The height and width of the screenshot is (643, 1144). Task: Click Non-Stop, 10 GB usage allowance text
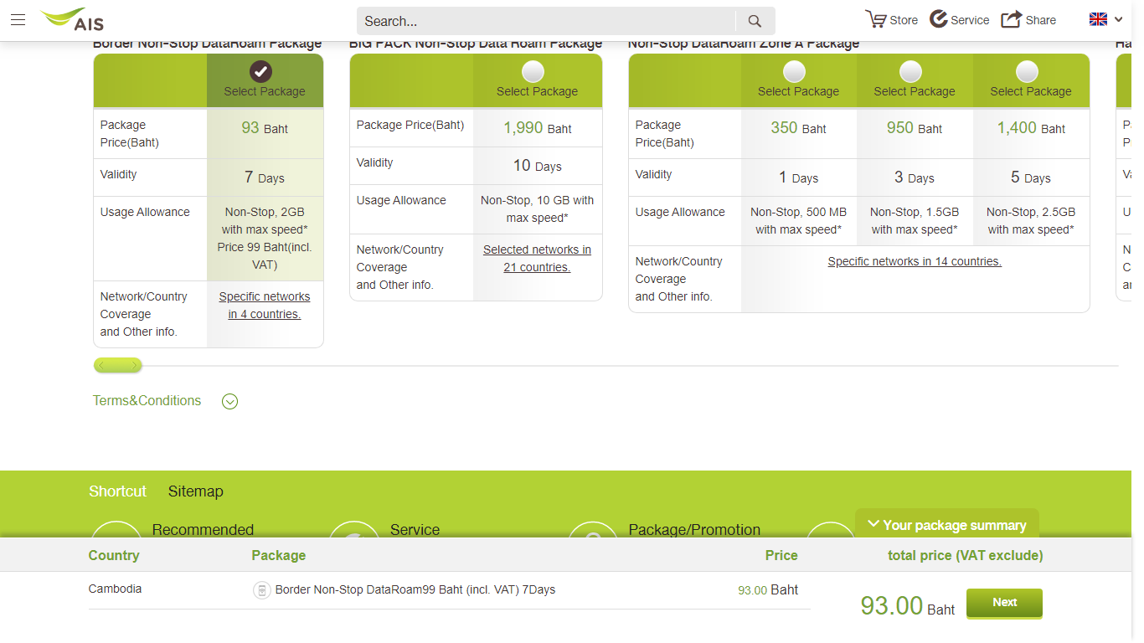click(537, 209)
